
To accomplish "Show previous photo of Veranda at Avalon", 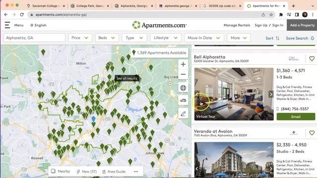I will coord(197,169).
